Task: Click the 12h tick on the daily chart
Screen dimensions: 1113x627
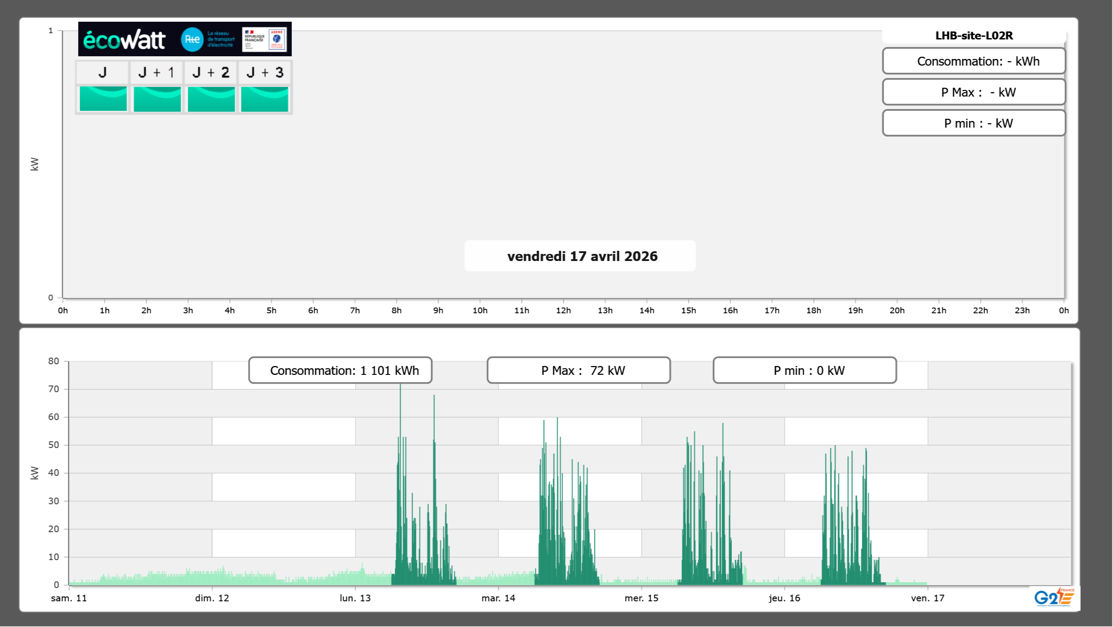Action: pyautogui.click(x=563, y=310)
